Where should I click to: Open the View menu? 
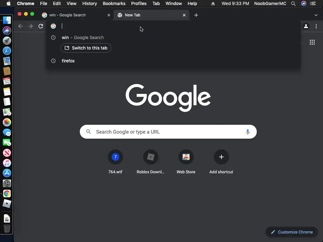point(72,3)
